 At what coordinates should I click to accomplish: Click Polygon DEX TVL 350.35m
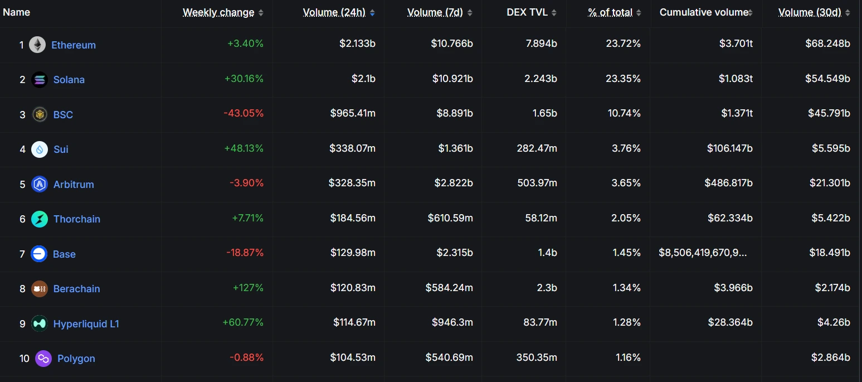pos(537,357)
